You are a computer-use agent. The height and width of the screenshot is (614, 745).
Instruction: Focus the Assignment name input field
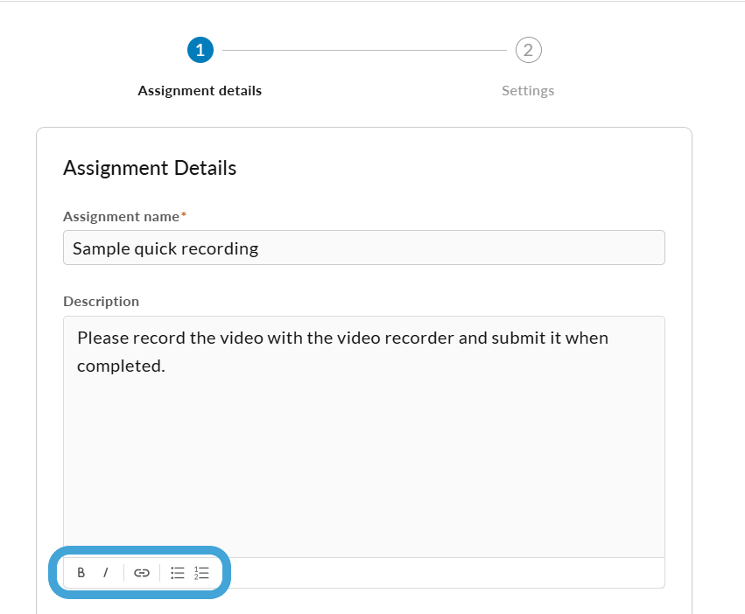tap(364, 248)
